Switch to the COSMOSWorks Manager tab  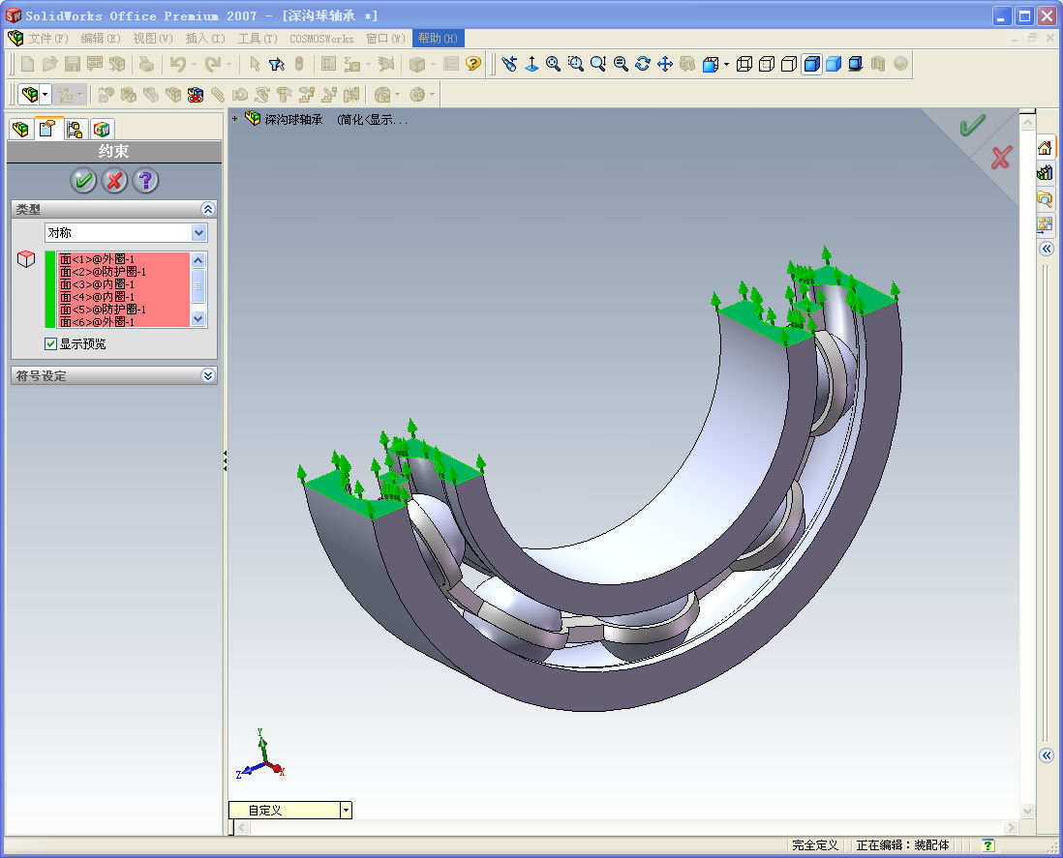[102, 129]
